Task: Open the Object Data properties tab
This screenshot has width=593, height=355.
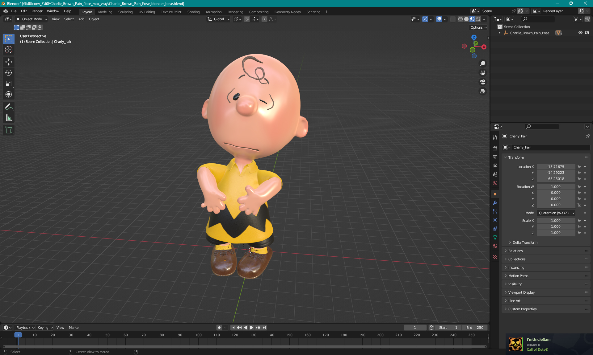Action: 495,237
